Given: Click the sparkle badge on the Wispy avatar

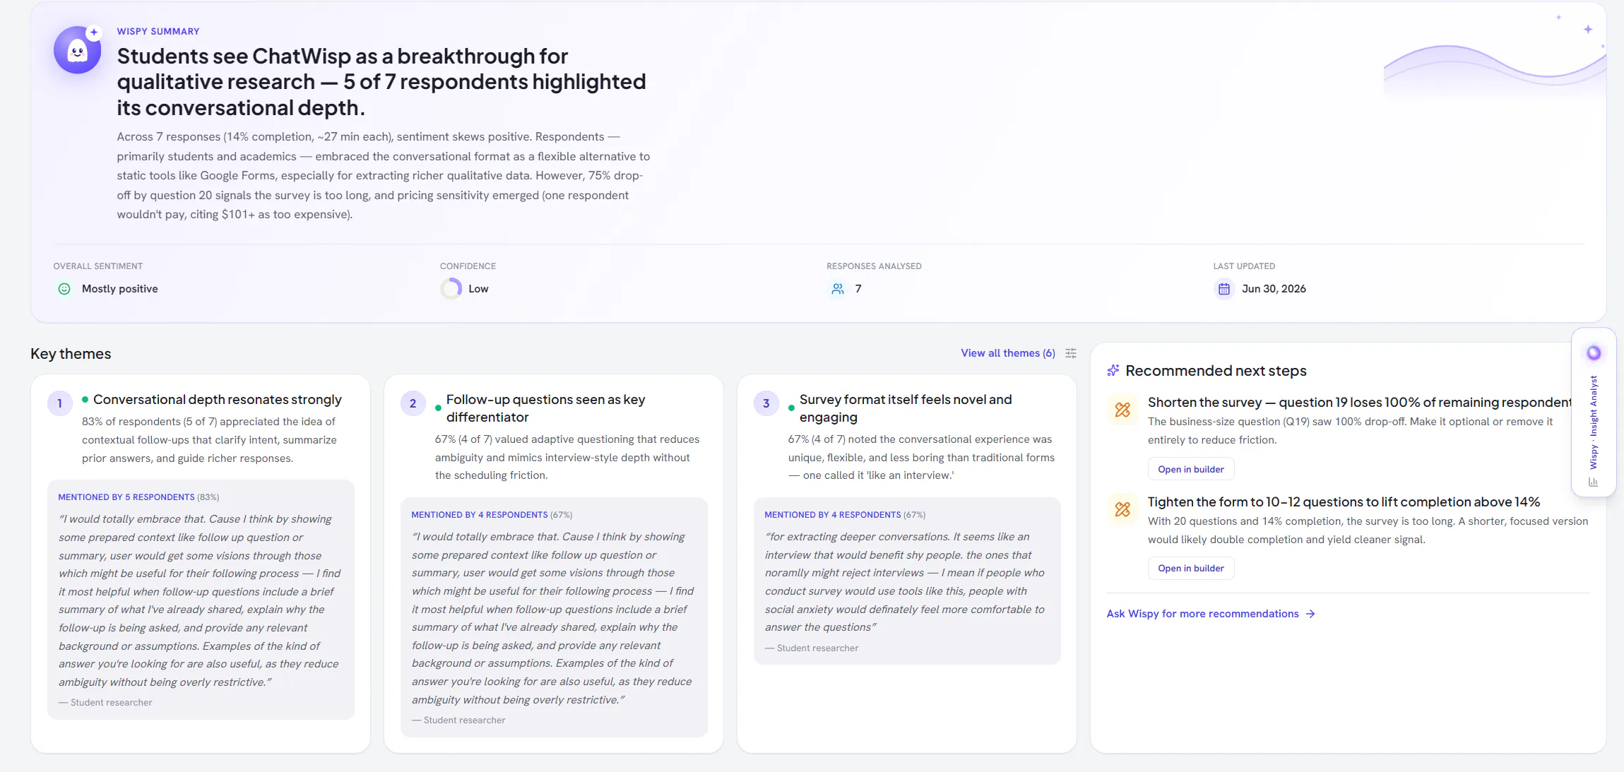Looking at the screenshot, I should [x=94, y=32].
